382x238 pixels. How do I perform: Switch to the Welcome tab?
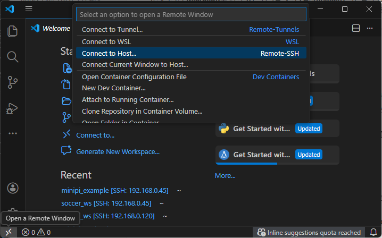coord(51,28)
